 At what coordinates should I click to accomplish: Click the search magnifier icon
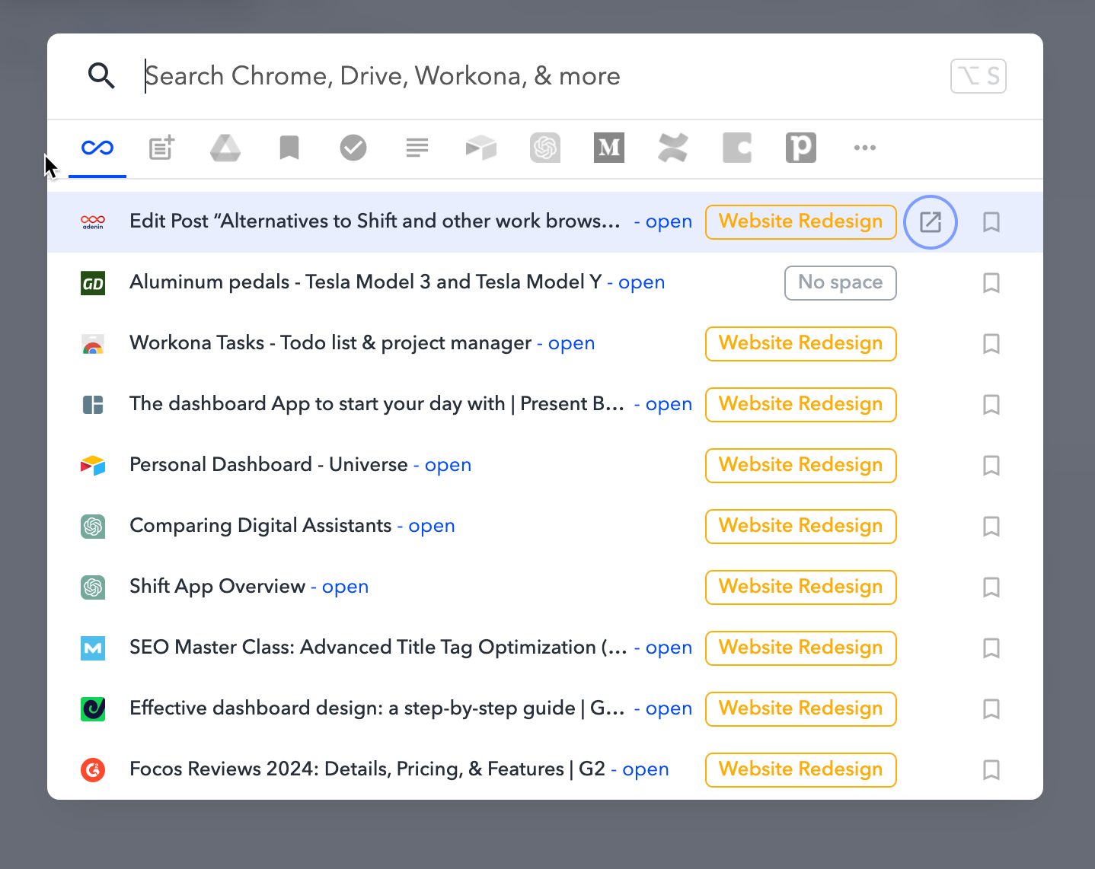pyautogui.click(x=101, y=76)
